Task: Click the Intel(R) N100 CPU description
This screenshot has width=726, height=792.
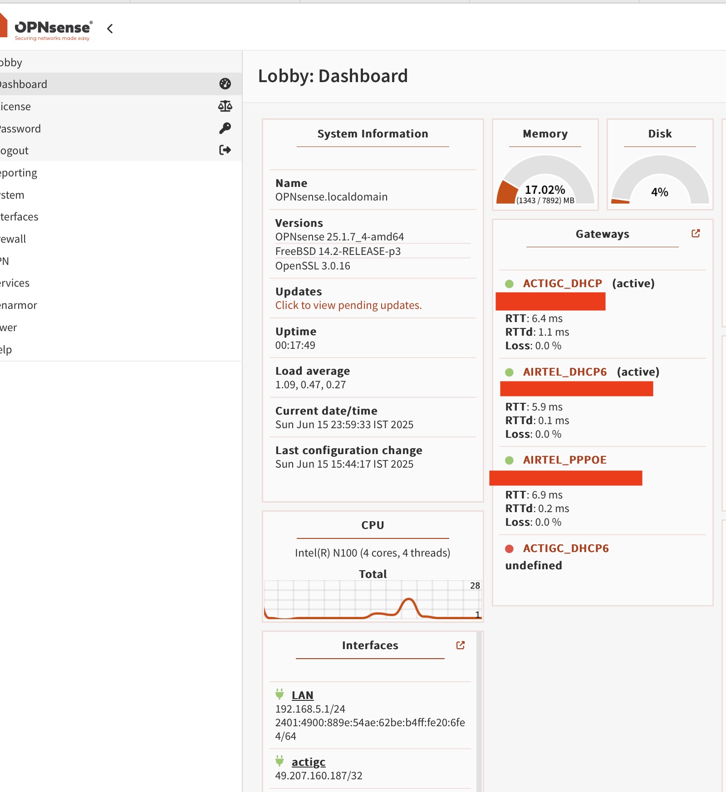Action: coord(373,553)
